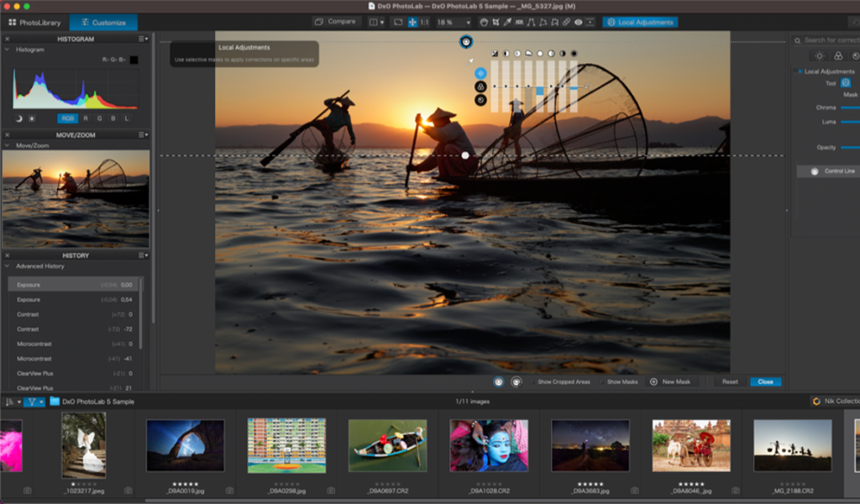Select the blue light adjustments equalizer icon
Viewport: 860px width, 504px height.
[x=480, y=73]
